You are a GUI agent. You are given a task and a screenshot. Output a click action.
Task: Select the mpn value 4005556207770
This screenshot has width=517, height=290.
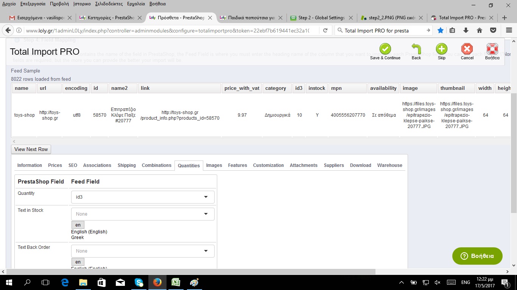coord(348,115)
